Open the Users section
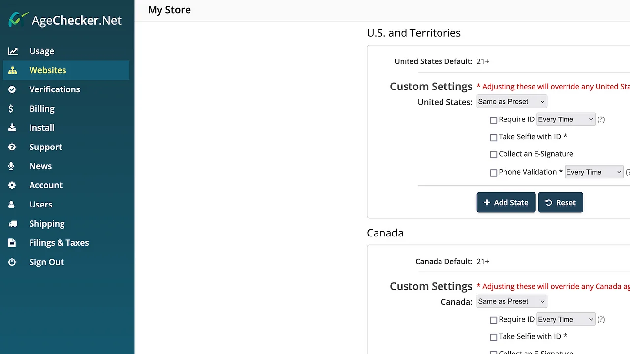The width and height of the screenshot is (630, 354). coord(41,204)
